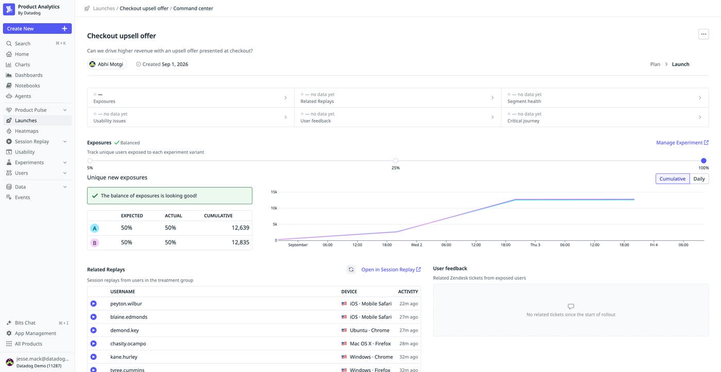Open Notebooks in the sidebar

37,86
